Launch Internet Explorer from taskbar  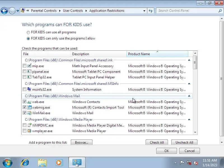25,163
